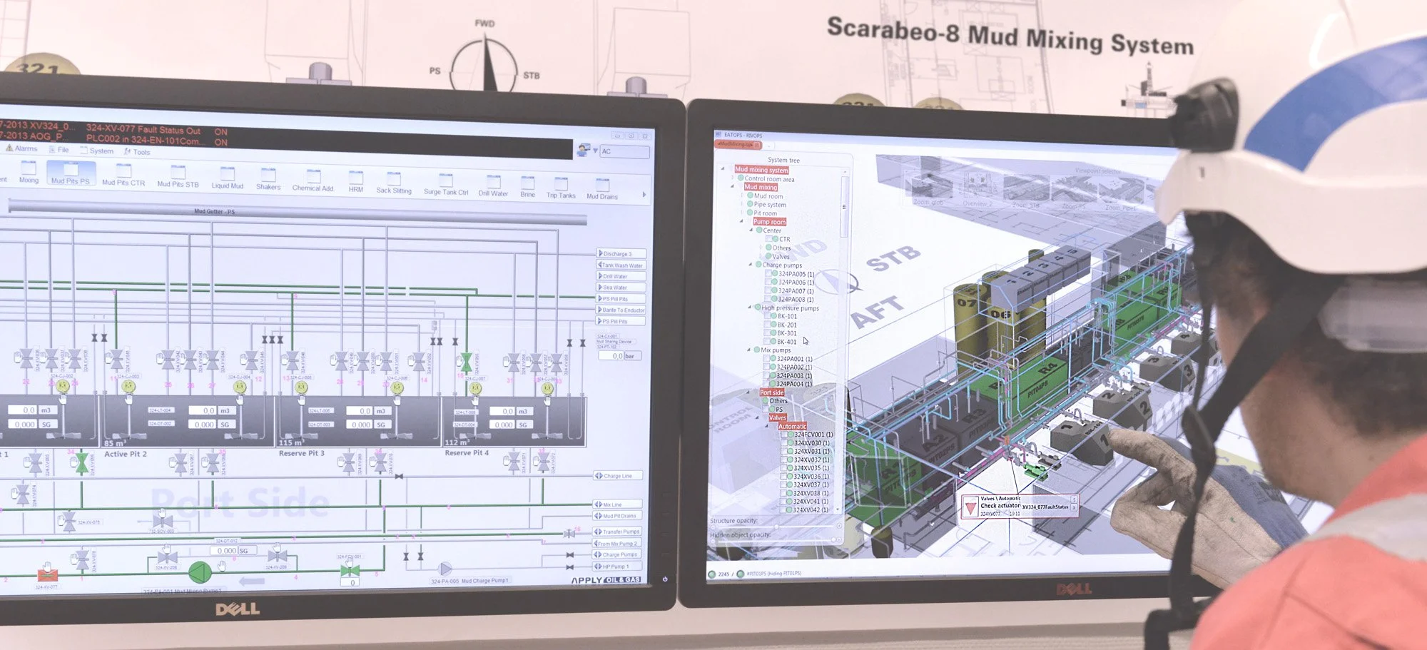Open the HRM screen
Viewport: 1427px width, 650px height.
coord(355,182)
